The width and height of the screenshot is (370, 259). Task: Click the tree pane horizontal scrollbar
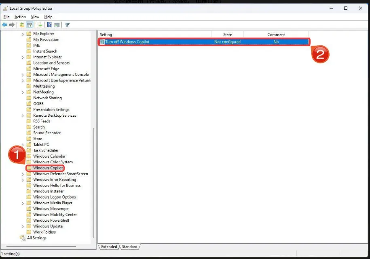(41, 246)
